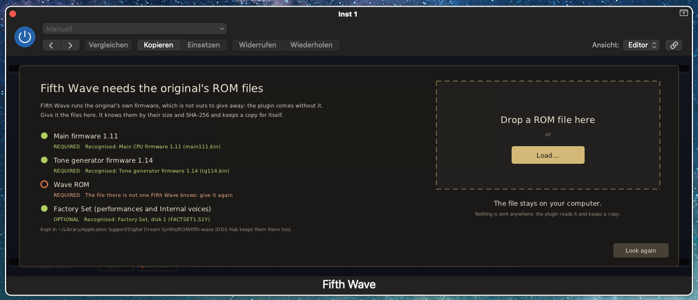Open the Manuell preset dropdown

(x=135, y=29)
